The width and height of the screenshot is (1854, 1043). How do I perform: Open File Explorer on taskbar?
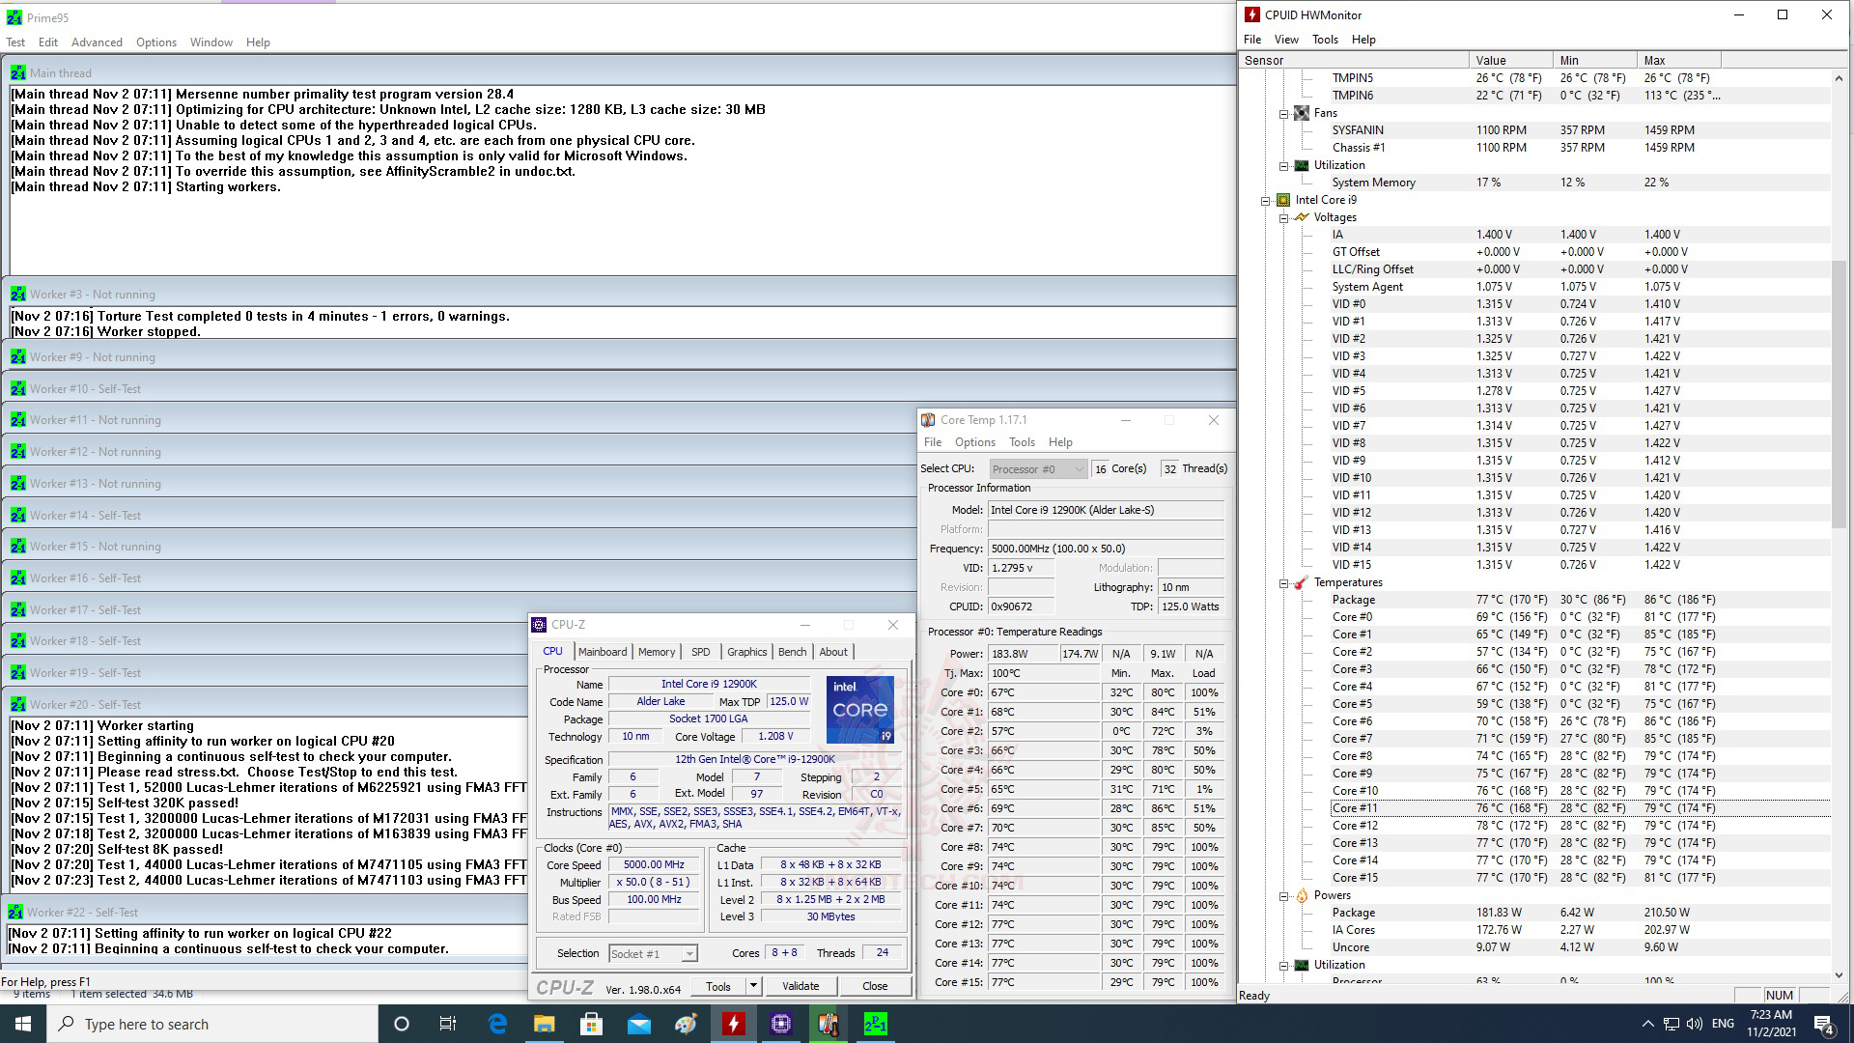[x=545, y=1024]
